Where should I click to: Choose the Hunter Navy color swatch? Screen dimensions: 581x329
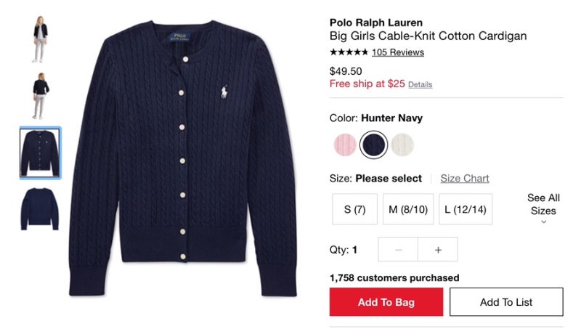pos(373,145)
